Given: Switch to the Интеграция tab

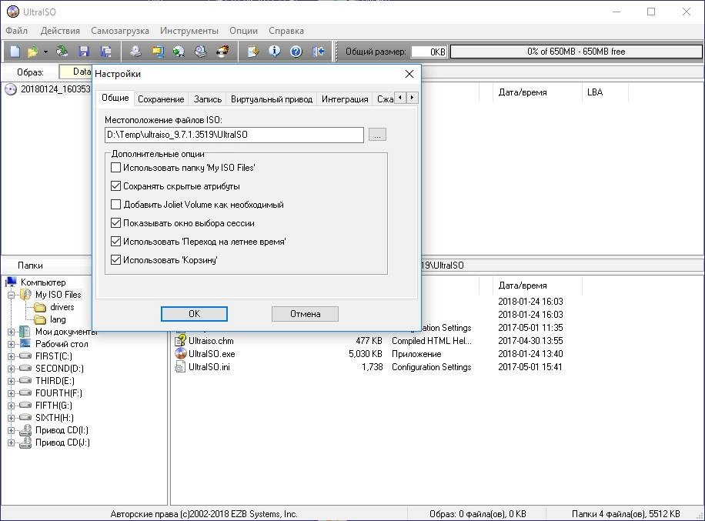Looking at the screenshot, I should [x=345, y=99].
